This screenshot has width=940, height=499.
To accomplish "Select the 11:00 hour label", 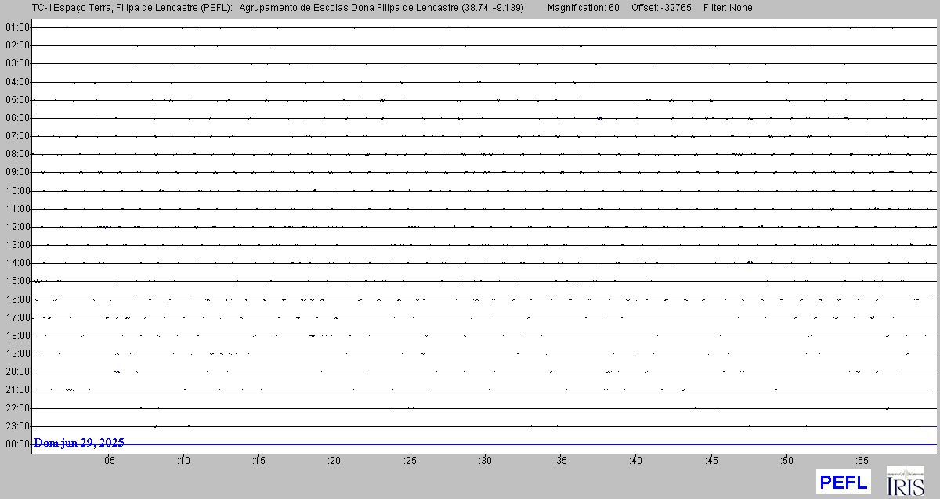I will click(x=17, y=209).
